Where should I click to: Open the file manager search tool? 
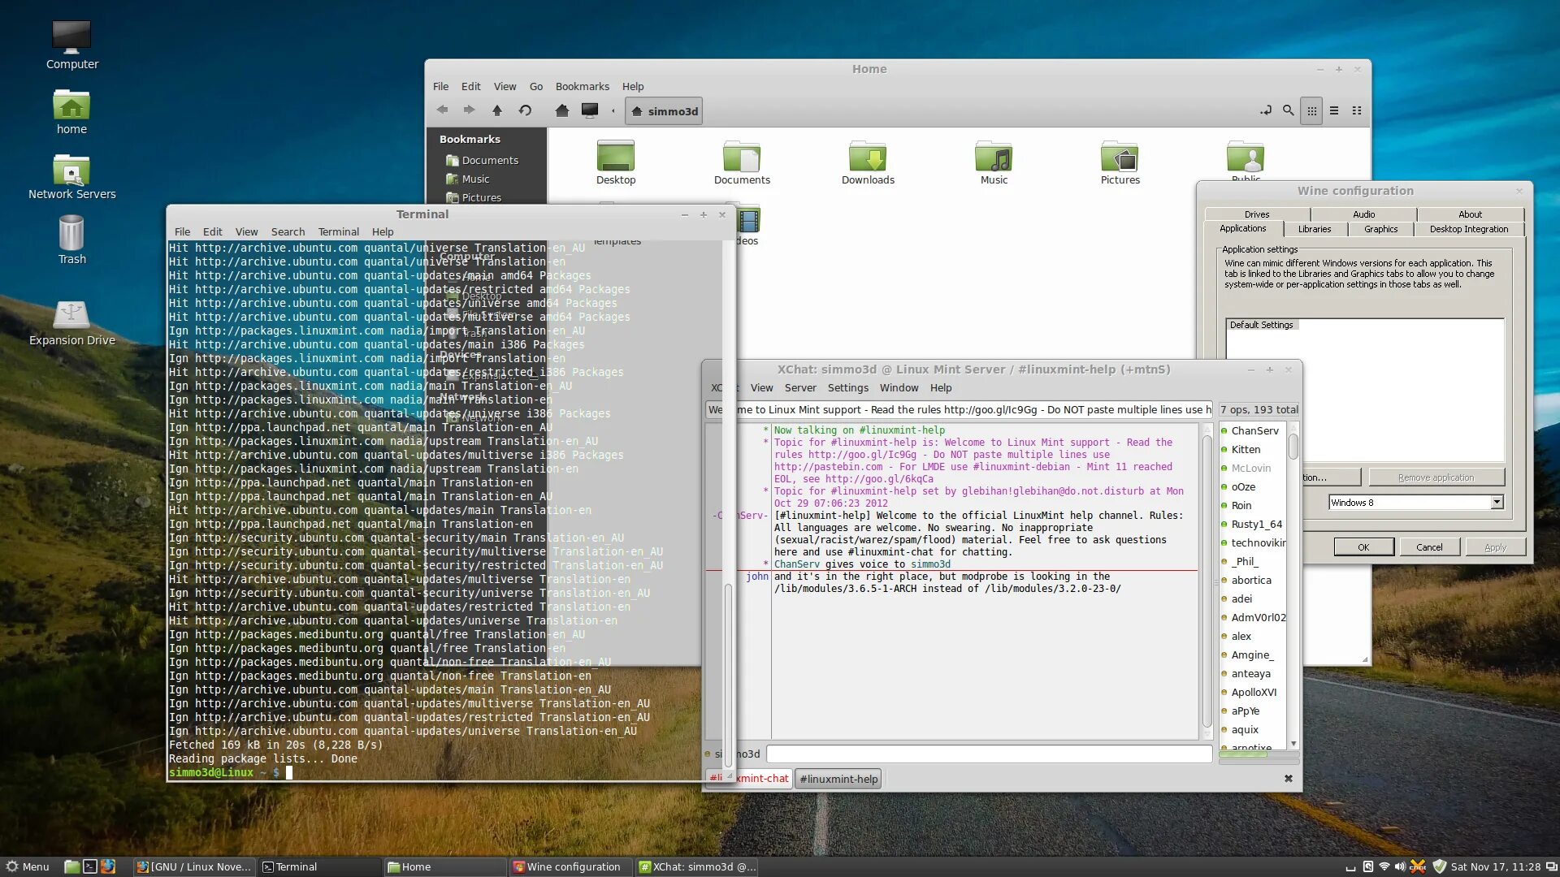(1288, 110)
